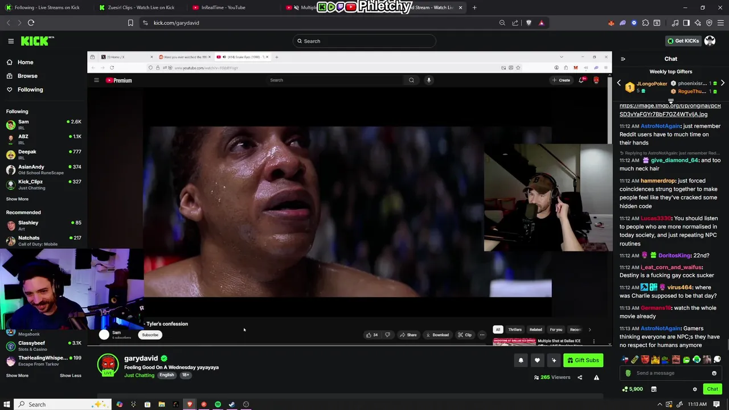Image resolution: width=729 pixels, height=410 pixels.
Task: Open the Kick hamburger sidebar menu
Action: [11, 41]
